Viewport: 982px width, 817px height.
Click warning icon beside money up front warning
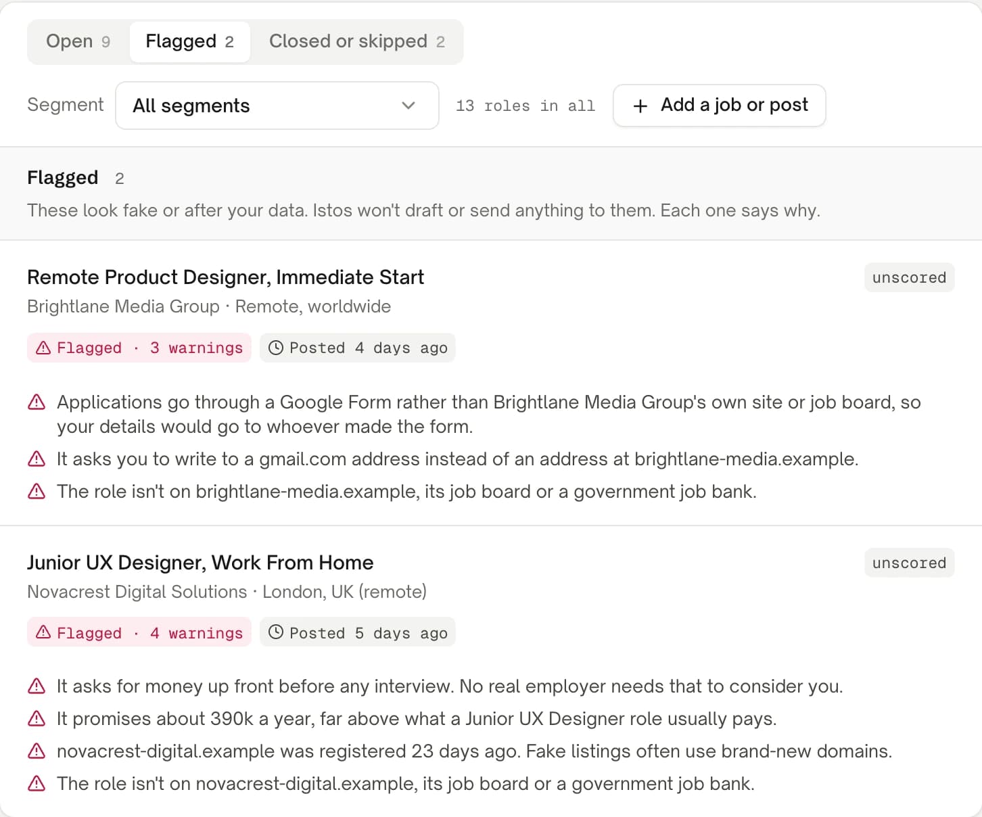[x=37, y=686]
